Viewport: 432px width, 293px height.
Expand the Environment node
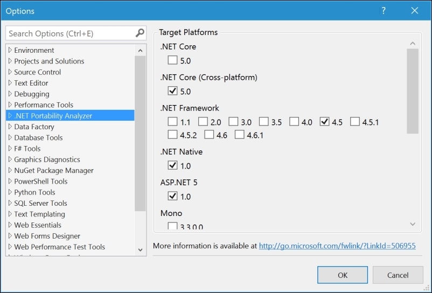(10, 50)
